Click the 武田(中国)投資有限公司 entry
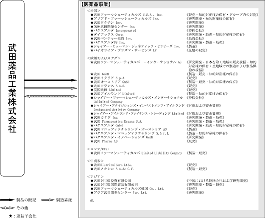The width and height of the screenshot is (265, 218). [x=115, y=180]
